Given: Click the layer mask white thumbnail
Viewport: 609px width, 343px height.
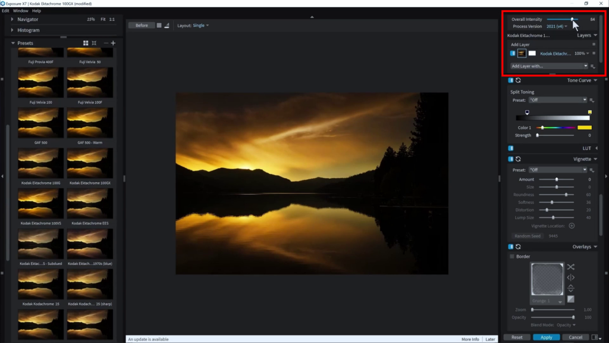Looking at the screenshot, I should point(532,54).
